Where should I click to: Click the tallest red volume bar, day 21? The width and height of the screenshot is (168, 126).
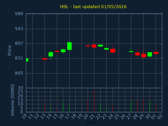(94, 101)
